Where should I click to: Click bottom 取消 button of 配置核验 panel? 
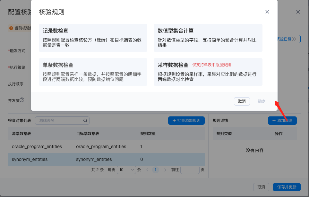click(x=261, y=187)
